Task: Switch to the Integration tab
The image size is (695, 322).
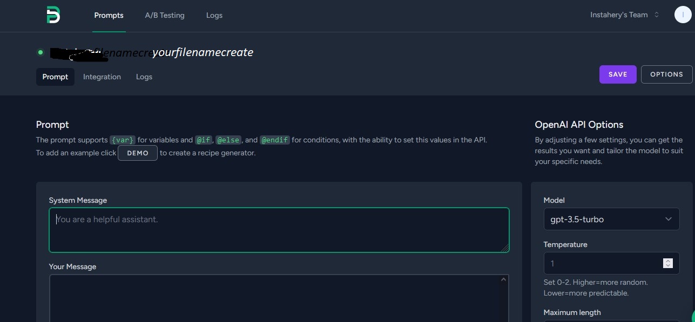Action: [102, 77]
